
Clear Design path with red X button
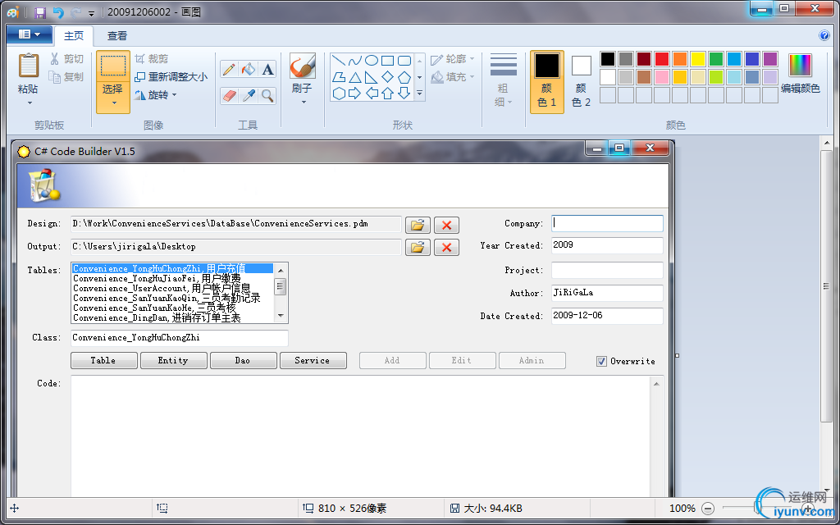click(x=446, y=225)
